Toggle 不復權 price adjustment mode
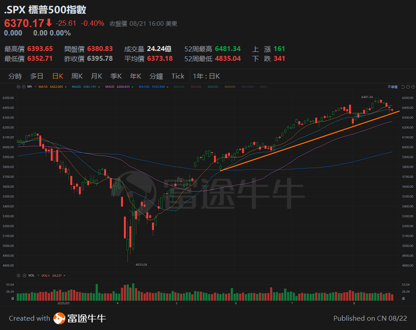 pos(392,87)
